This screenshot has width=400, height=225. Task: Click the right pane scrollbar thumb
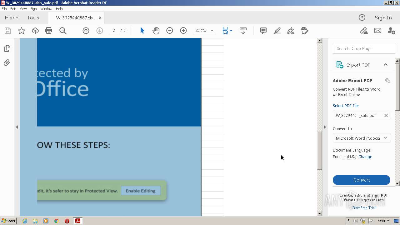point(397,87)
